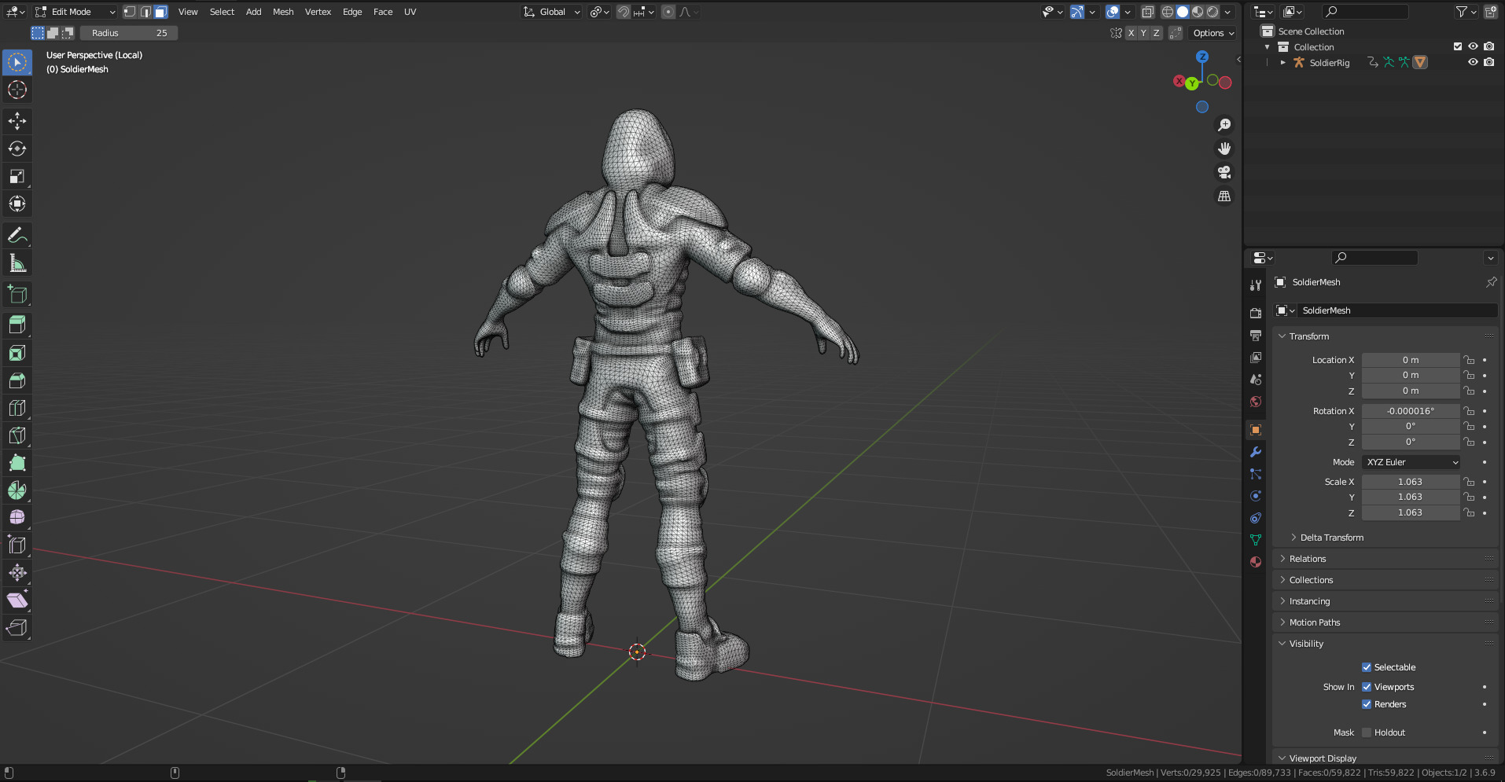Image resolution: width=1505 pixels, height=782 pixels.
Task: Hide SoldierRig in viewport with eye icon
Action: coord(1473,62)
